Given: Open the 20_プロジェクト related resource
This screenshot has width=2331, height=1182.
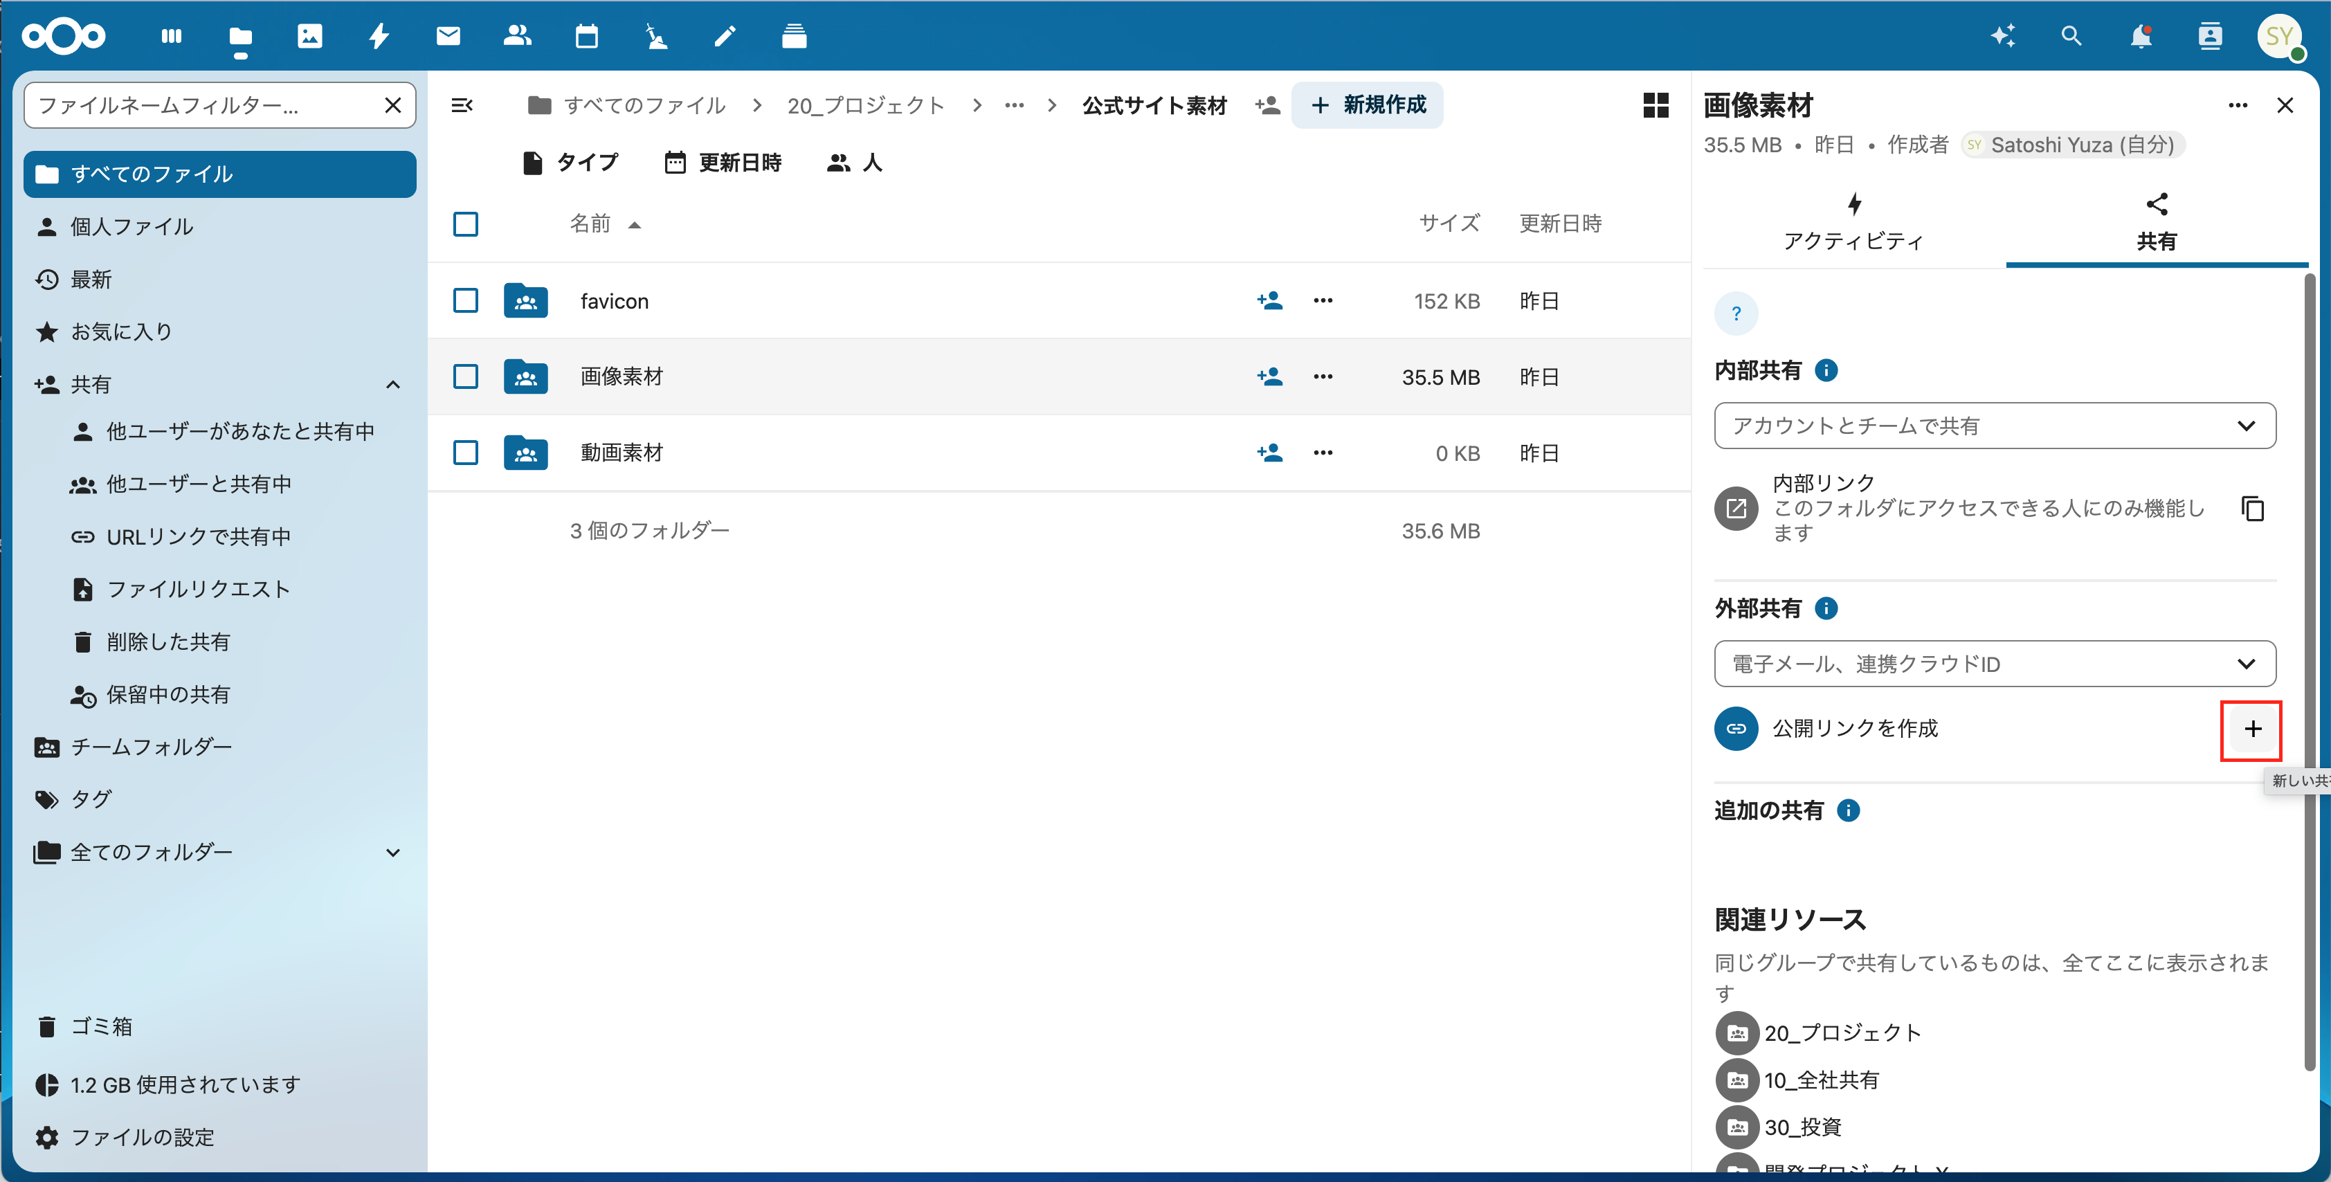Looking at the screenshot, I should coord(1842,1033).
